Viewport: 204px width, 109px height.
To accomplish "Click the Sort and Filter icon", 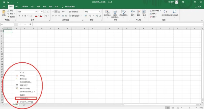I will tap(165, 12).
